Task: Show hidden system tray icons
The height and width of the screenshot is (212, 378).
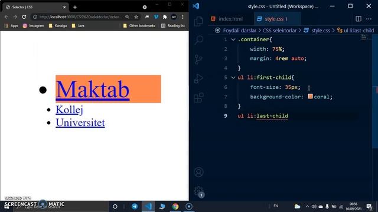Action: 307,207
